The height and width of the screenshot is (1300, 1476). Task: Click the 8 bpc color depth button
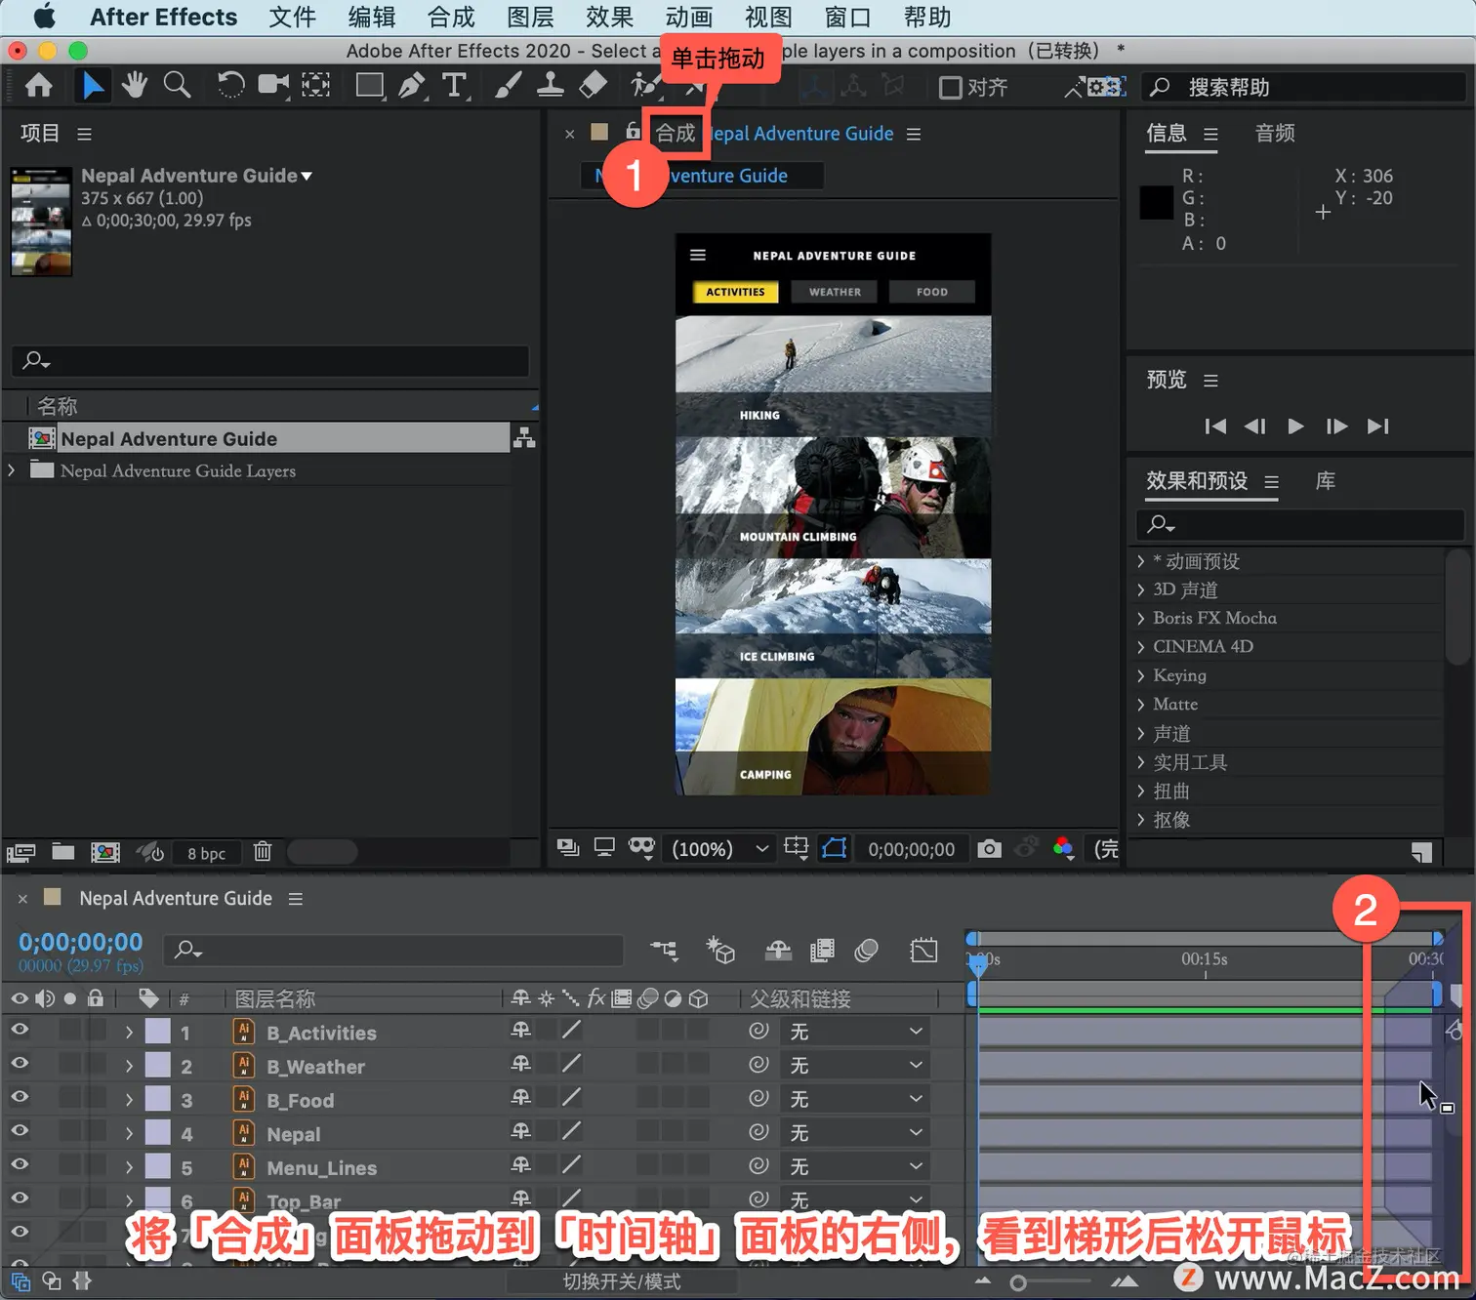pos(206,853)
